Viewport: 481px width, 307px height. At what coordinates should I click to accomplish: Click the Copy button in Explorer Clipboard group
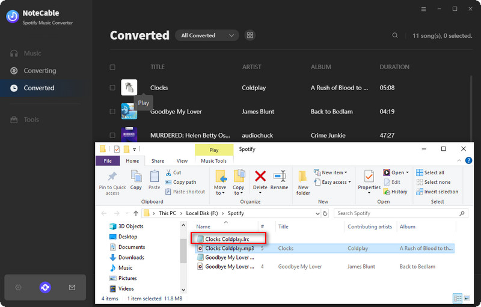[136, 180]
